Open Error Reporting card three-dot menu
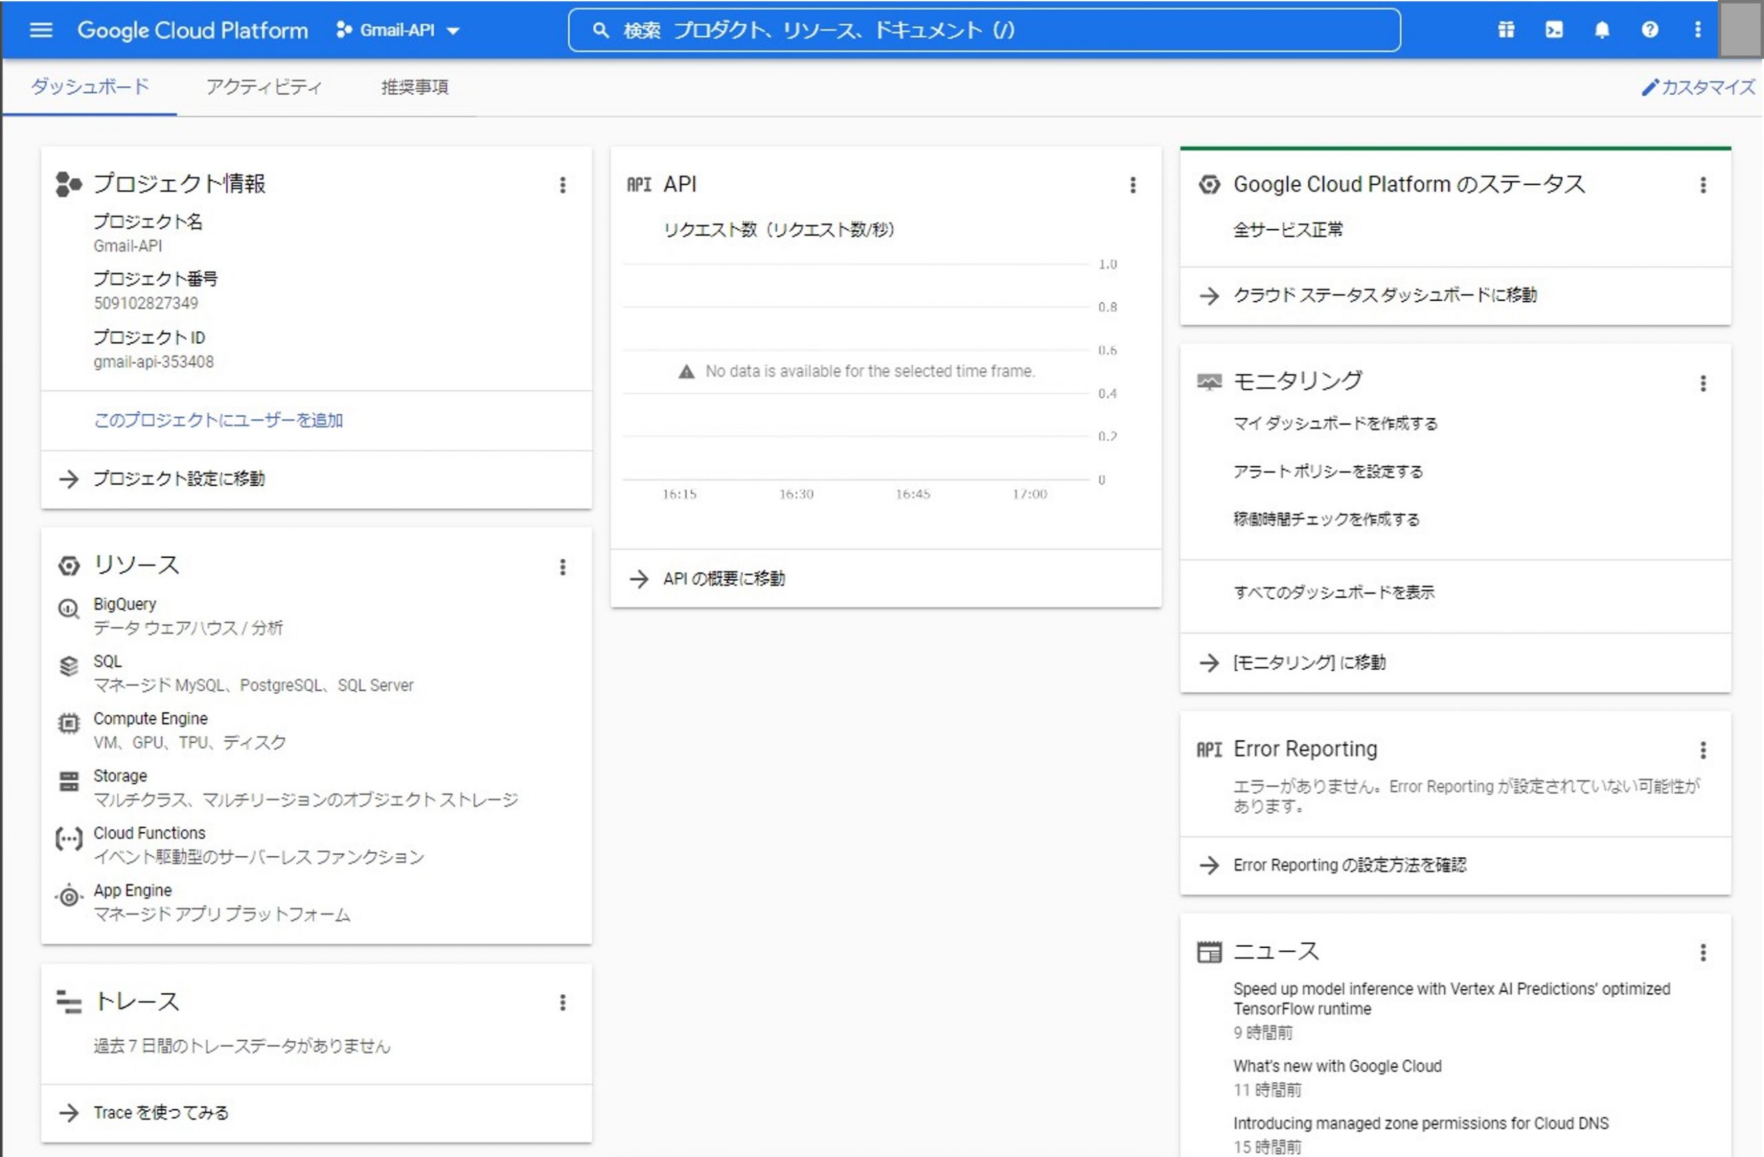1764x1157 pixels. pyautogui.click(x=1703, y=750)
